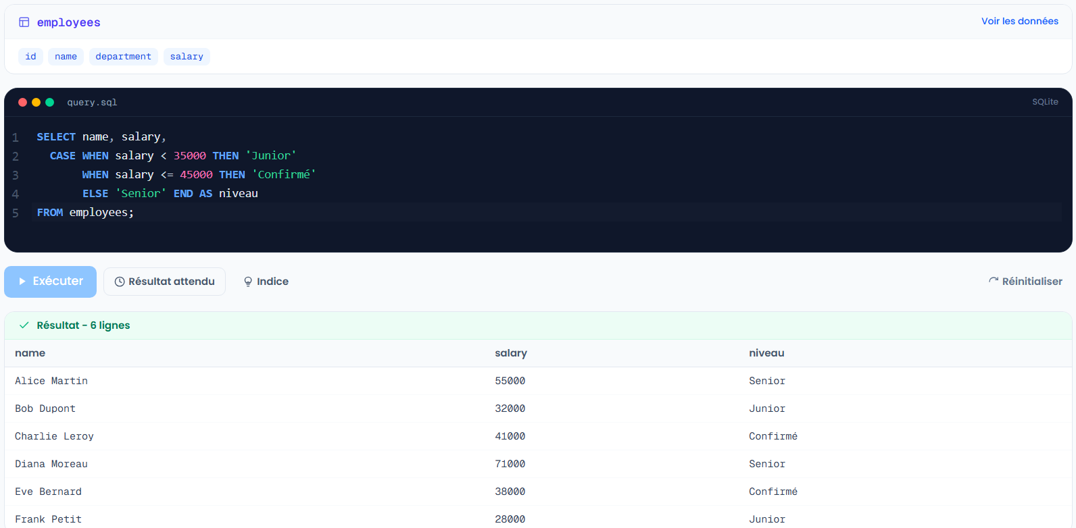1076x528 pixels.
Task: Click the query.sql file label
Action: (92, 103)
